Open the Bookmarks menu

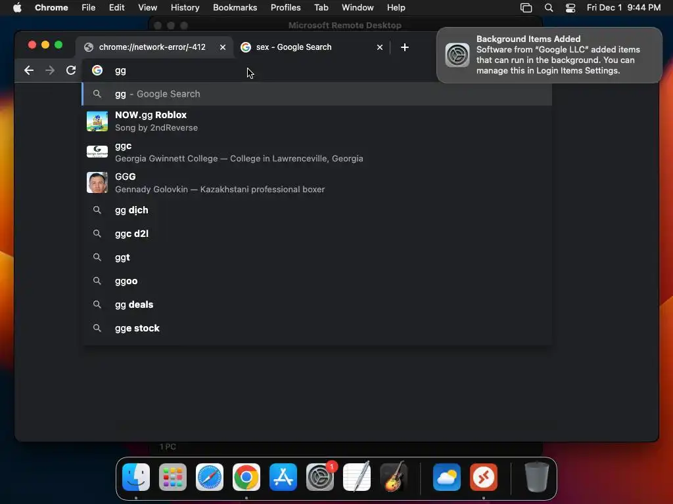[x=235, y=8]
